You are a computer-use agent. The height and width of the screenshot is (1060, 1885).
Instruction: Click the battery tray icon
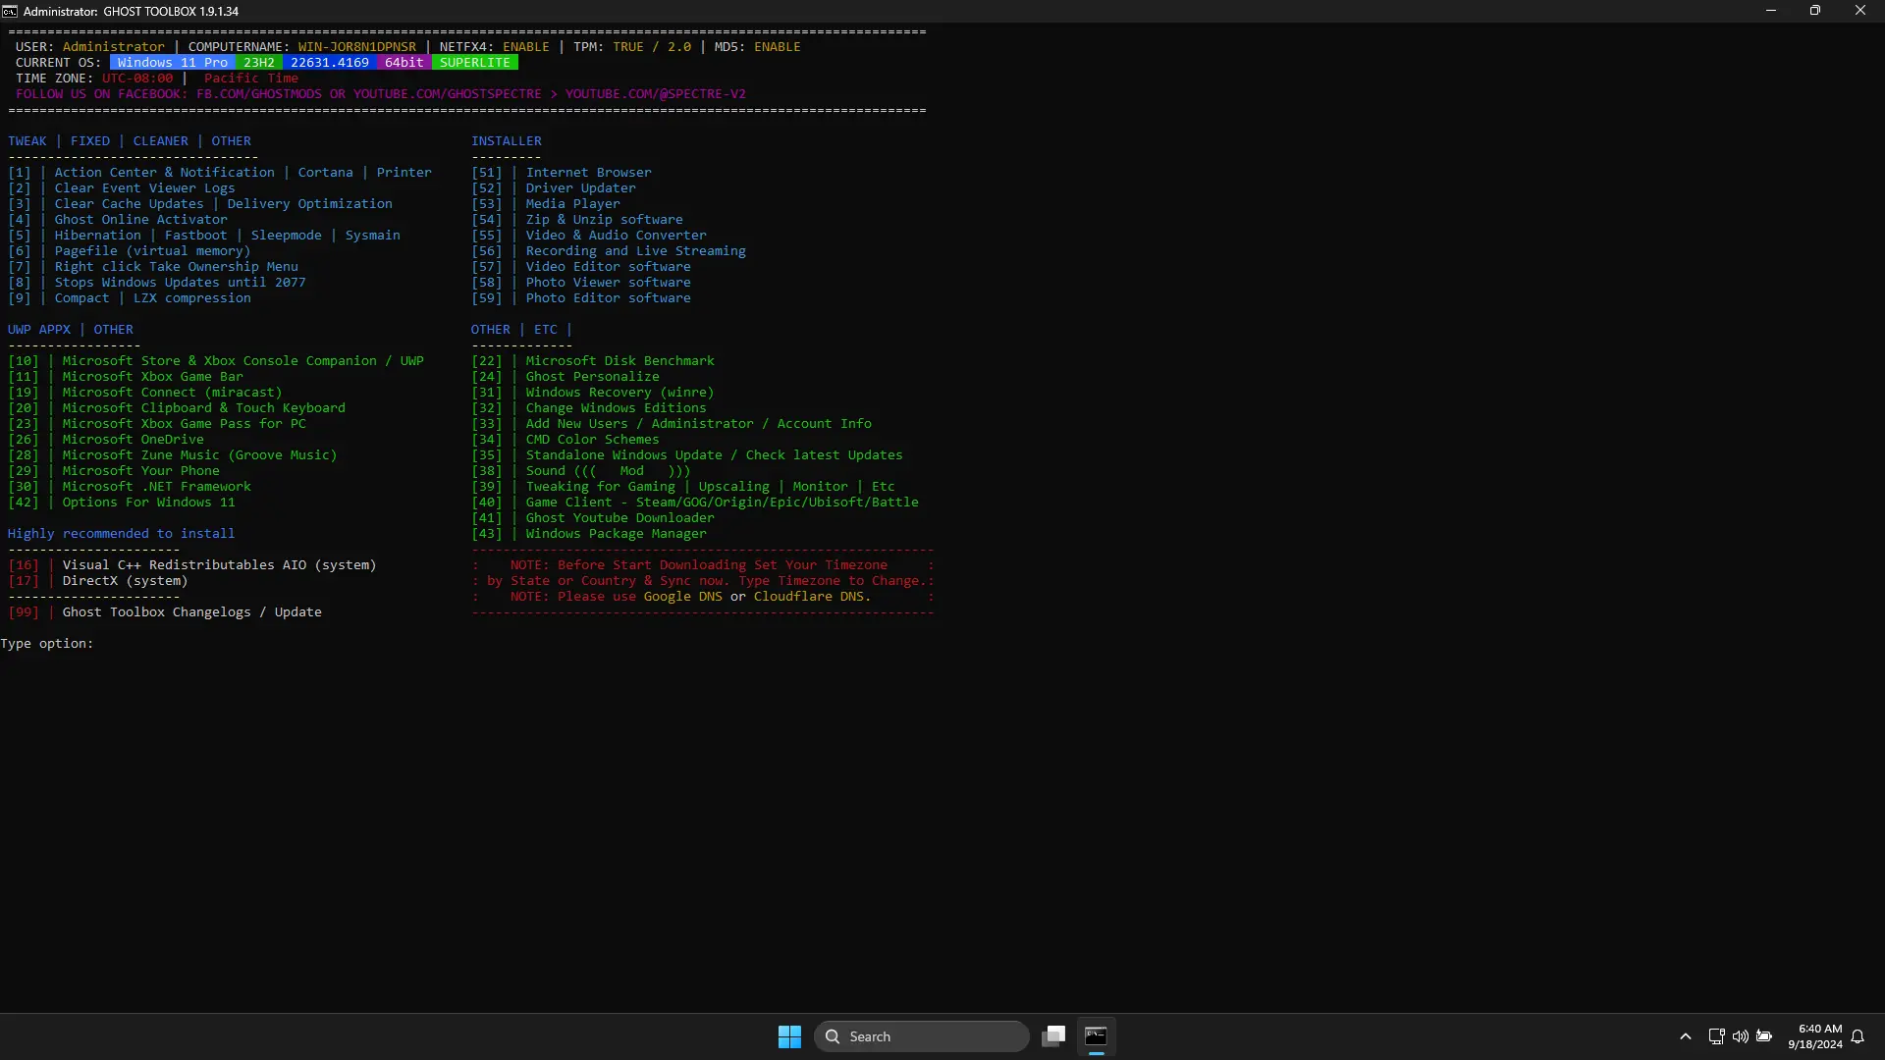coord(1764,1036)
